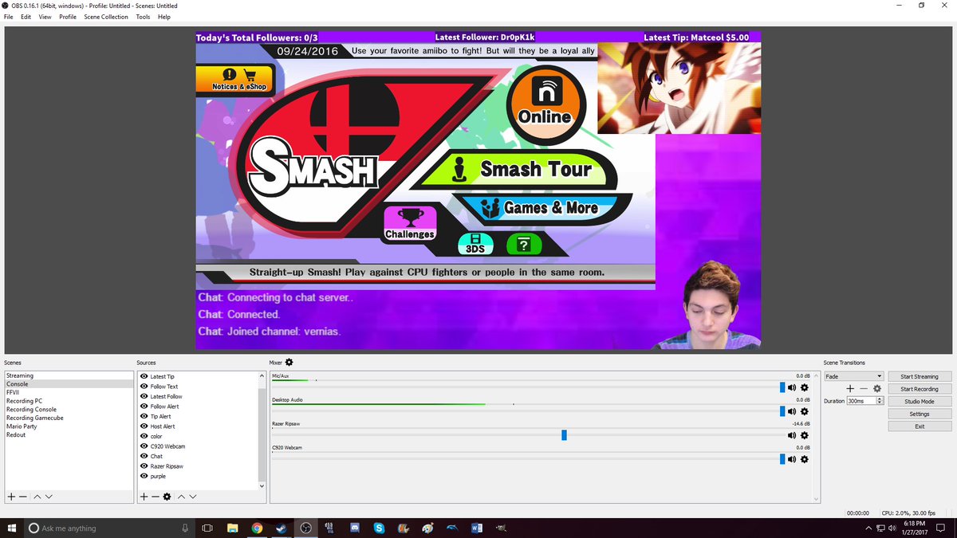
Task: Click the Duration 300ms input field
Action: point(861,401)
